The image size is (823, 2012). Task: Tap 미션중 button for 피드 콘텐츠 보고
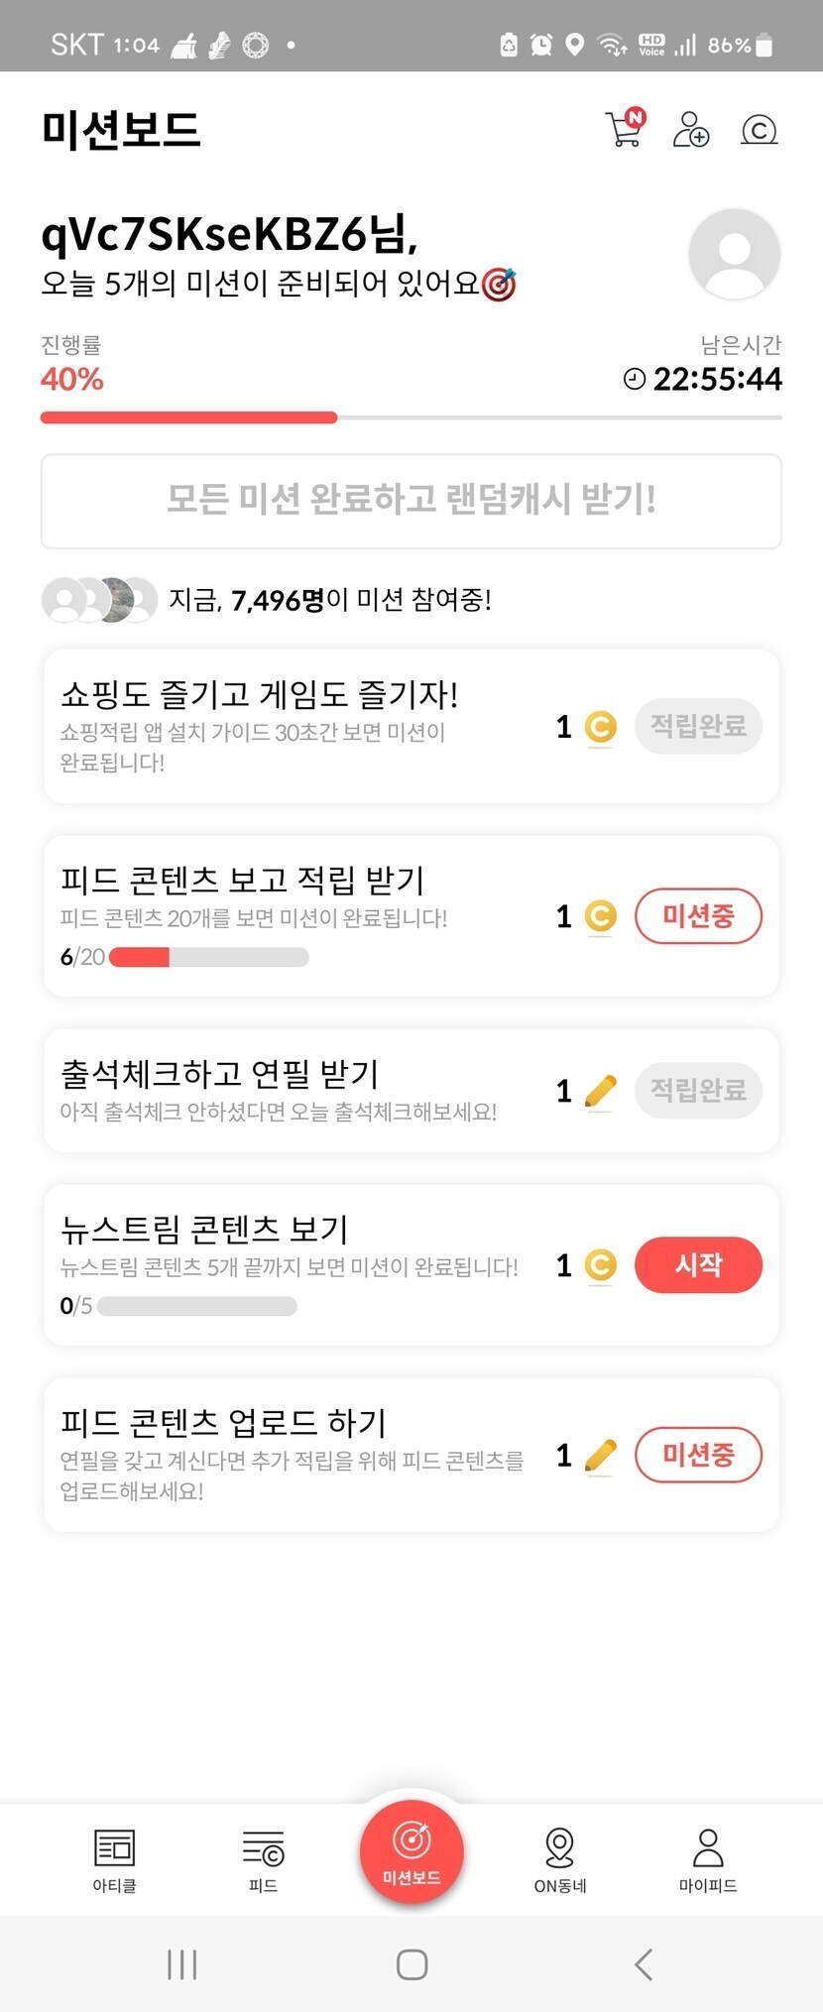698,915
